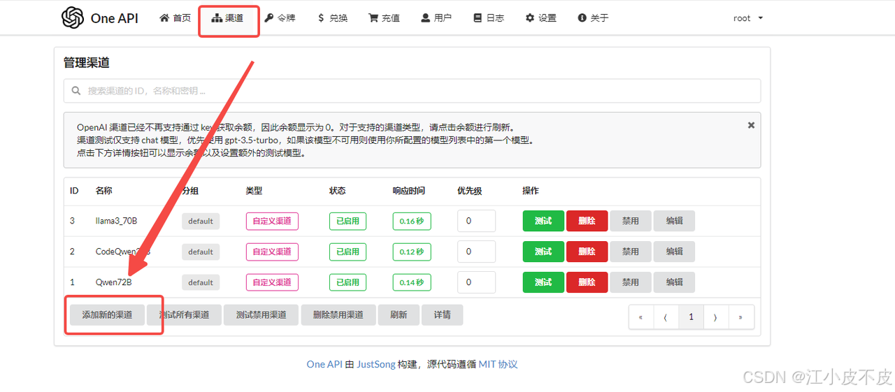895x392 pixels.
Task: Go to the 用户 users page
Action: pyautogui.click(x=436, y=18)
